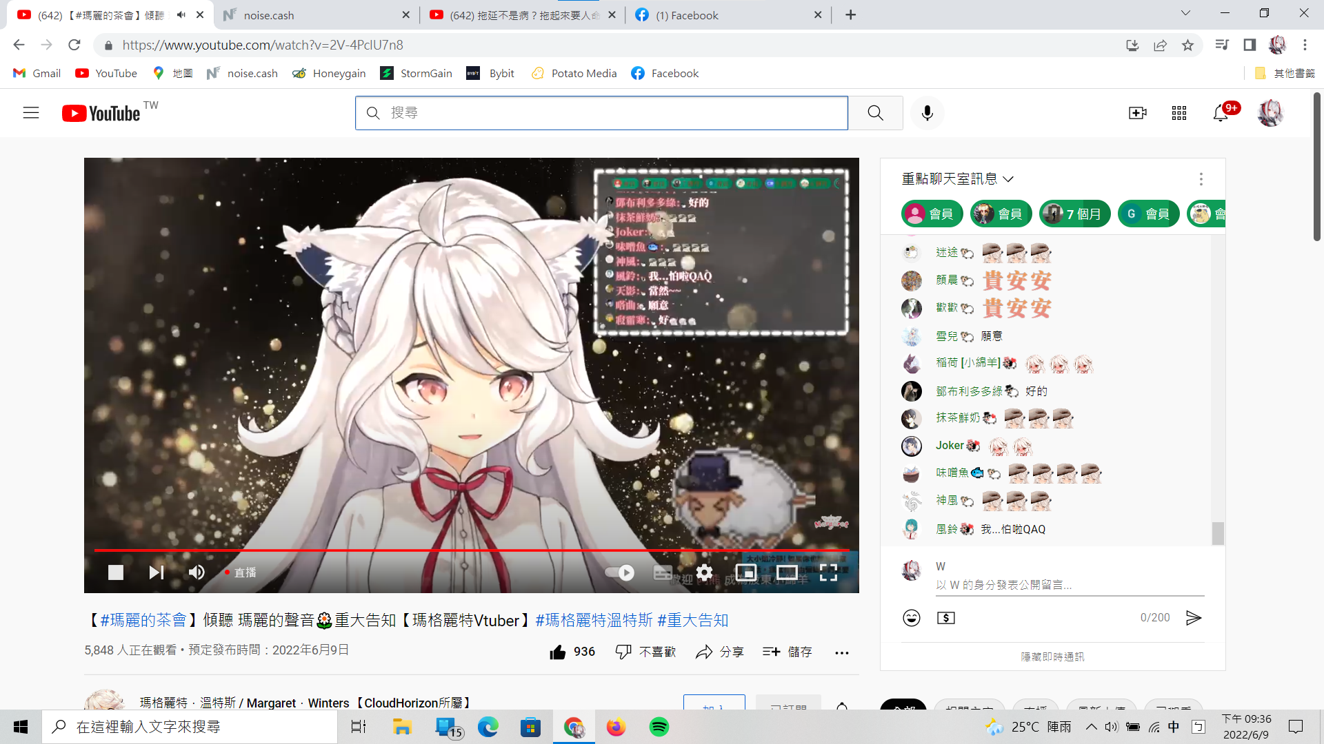The height and width of the screenshot is (744, 1324).
Task: Show hidden system tray icons
Action: coord(1091,727)
